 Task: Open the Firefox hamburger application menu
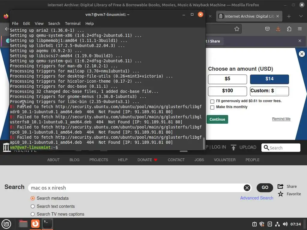[300, 29]
